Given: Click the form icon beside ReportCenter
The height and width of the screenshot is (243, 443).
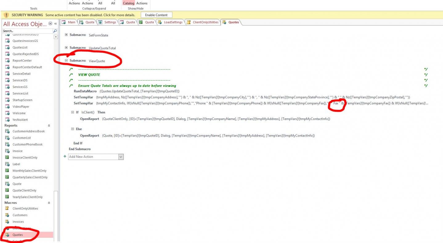Looking at the screenshot, I should point(7,61).
